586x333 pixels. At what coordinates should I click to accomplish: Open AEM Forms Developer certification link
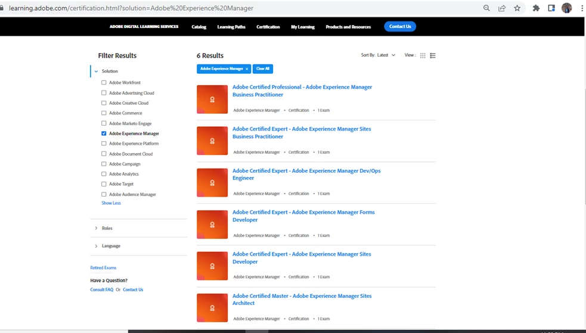(303, 216)
